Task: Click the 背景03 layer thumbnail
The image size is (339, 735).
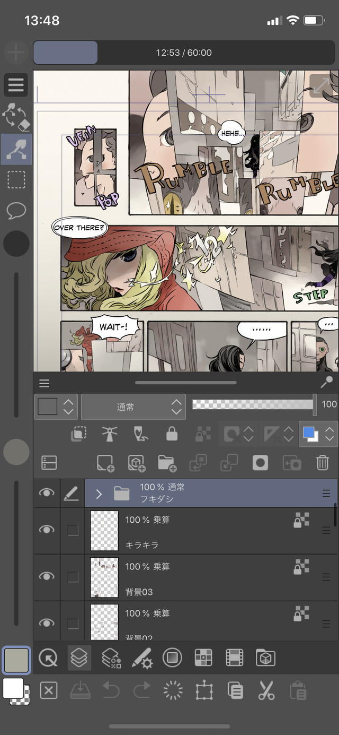Action: (x=104, y=577)
